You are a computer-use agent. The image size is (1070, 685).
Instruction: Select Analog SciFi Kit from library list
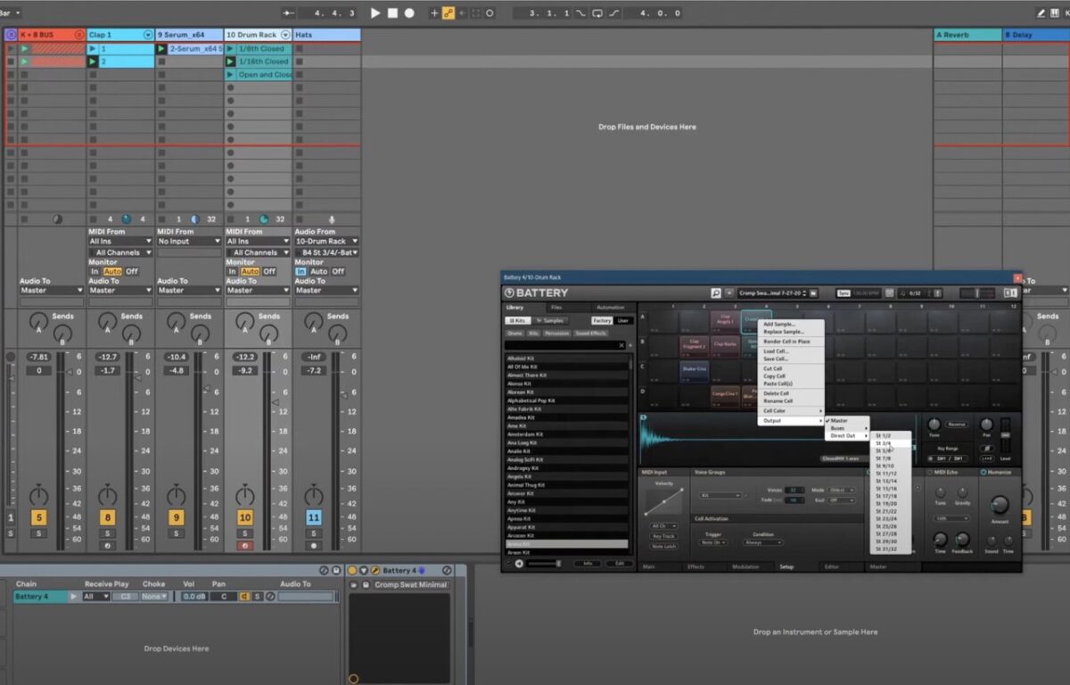click(x=525, y=460)
